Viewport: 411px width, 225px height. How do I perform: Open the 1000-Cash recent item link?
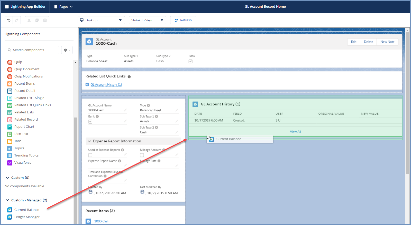point(102,221)
